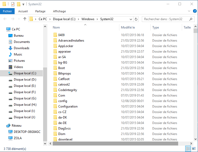This screenshot has height=152, width=198.
Task: Switch to the Partage ribbon tab
Action: click(40, 11)
